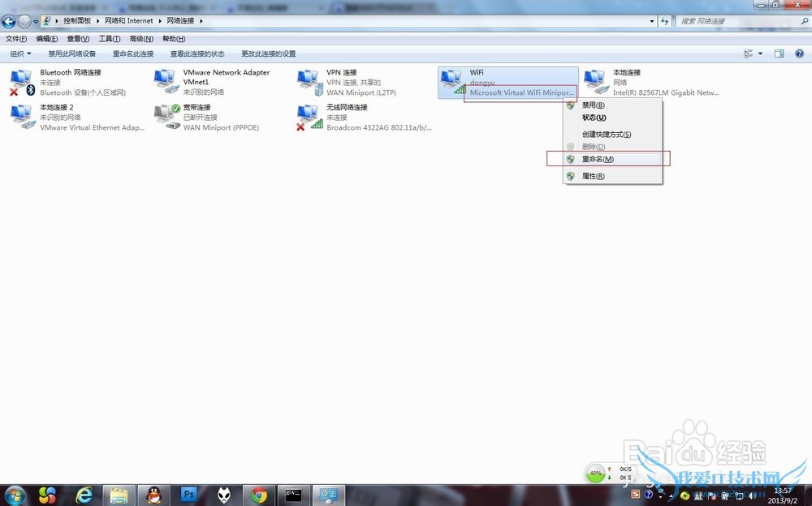The height and width of the screenshot is (506, 812).
Task: Select the 本地连接 Intel Gigabit adapter icon
Action: (597, 82)
